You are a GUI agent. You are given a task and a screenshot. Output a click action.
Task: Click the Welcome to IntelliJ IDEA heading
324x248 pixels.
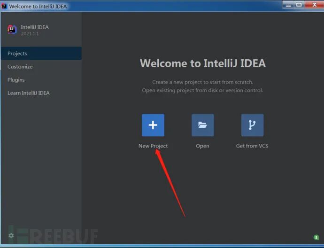tap(203, 63)
